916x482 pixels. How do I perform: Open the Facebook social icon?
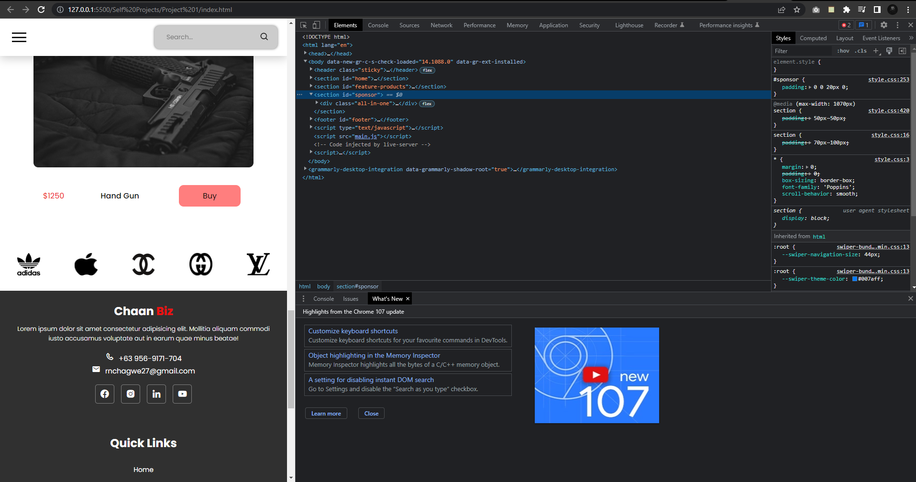pyautogui.click(x=105, y=394)
